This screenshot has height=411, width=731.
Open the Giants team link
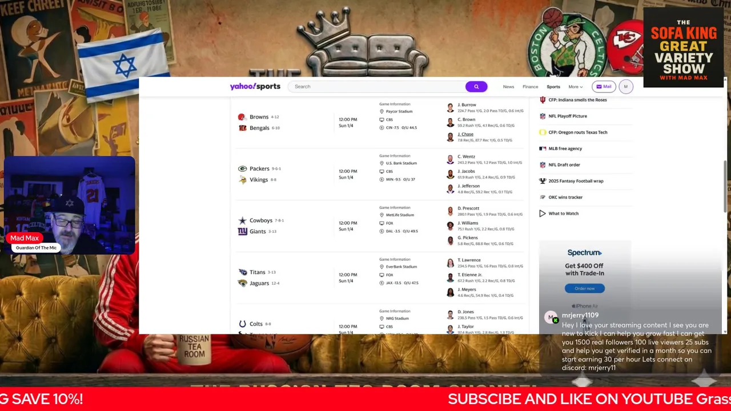[x=258, y=231]
